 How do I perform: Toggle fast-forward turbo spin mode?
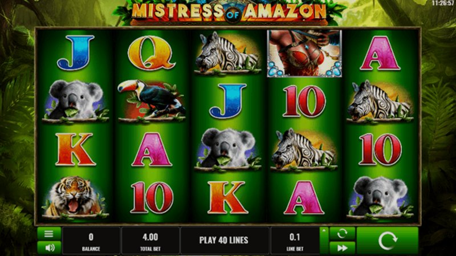[342, 247]
